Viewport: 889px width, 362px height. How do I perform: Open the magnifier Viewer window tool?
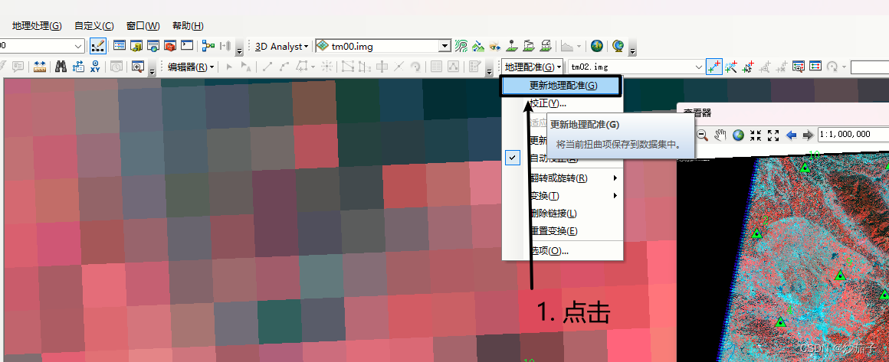(138, 67)
